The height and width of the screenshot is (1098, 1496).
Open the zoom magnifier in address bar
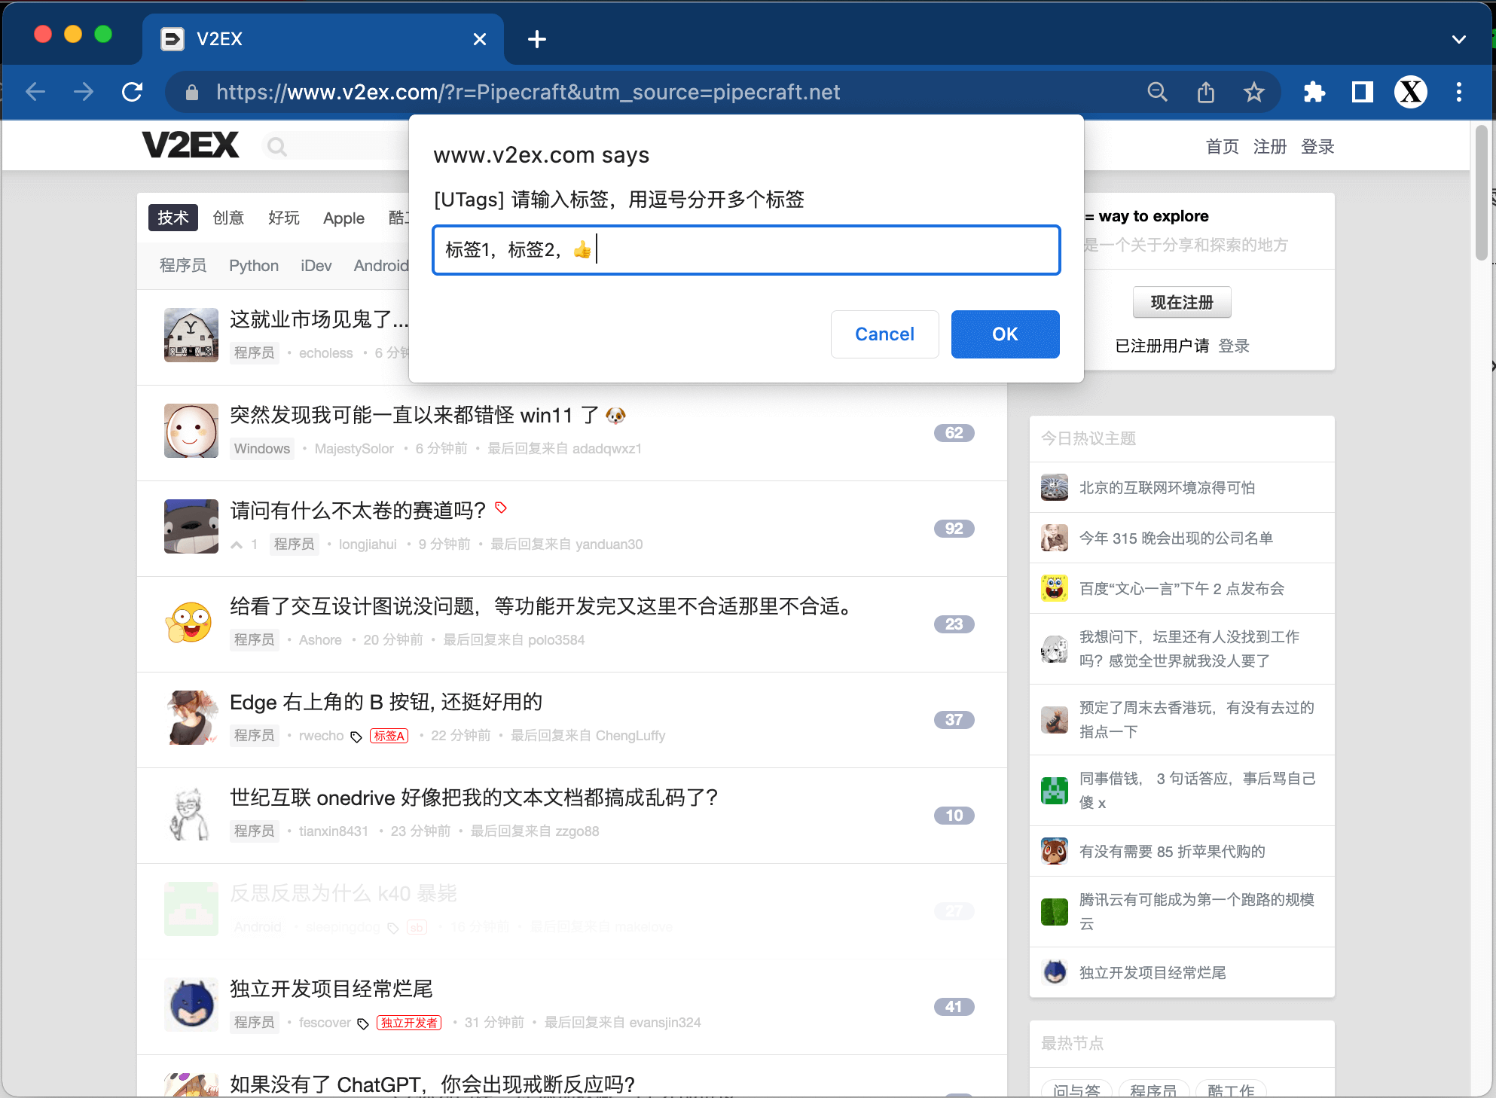coord(1157,92)
